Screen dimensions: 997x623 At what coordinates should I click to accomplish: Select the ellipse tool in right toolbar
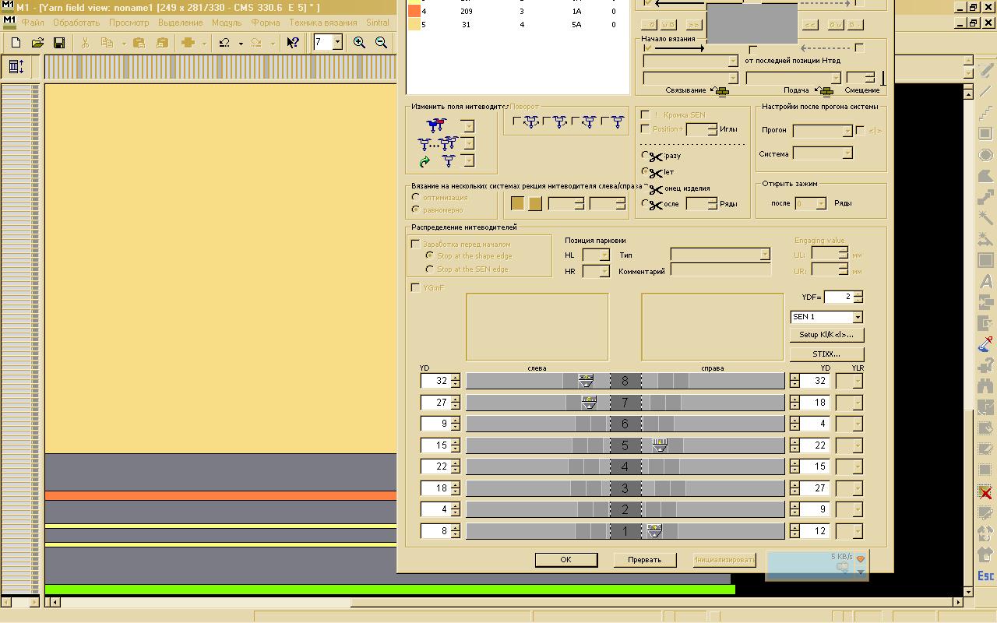click(x=985, y=155)
